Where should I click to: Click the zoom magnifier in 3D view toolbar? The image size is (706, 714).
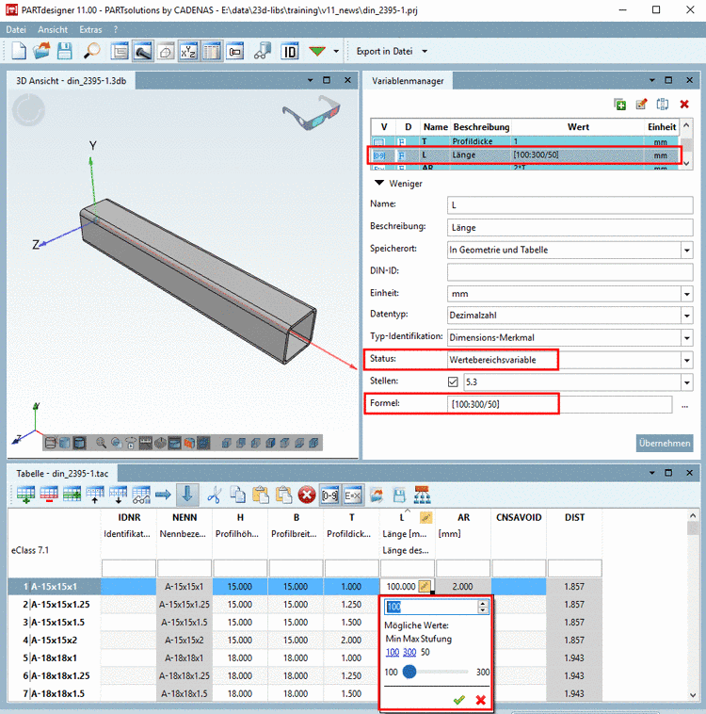101,443
